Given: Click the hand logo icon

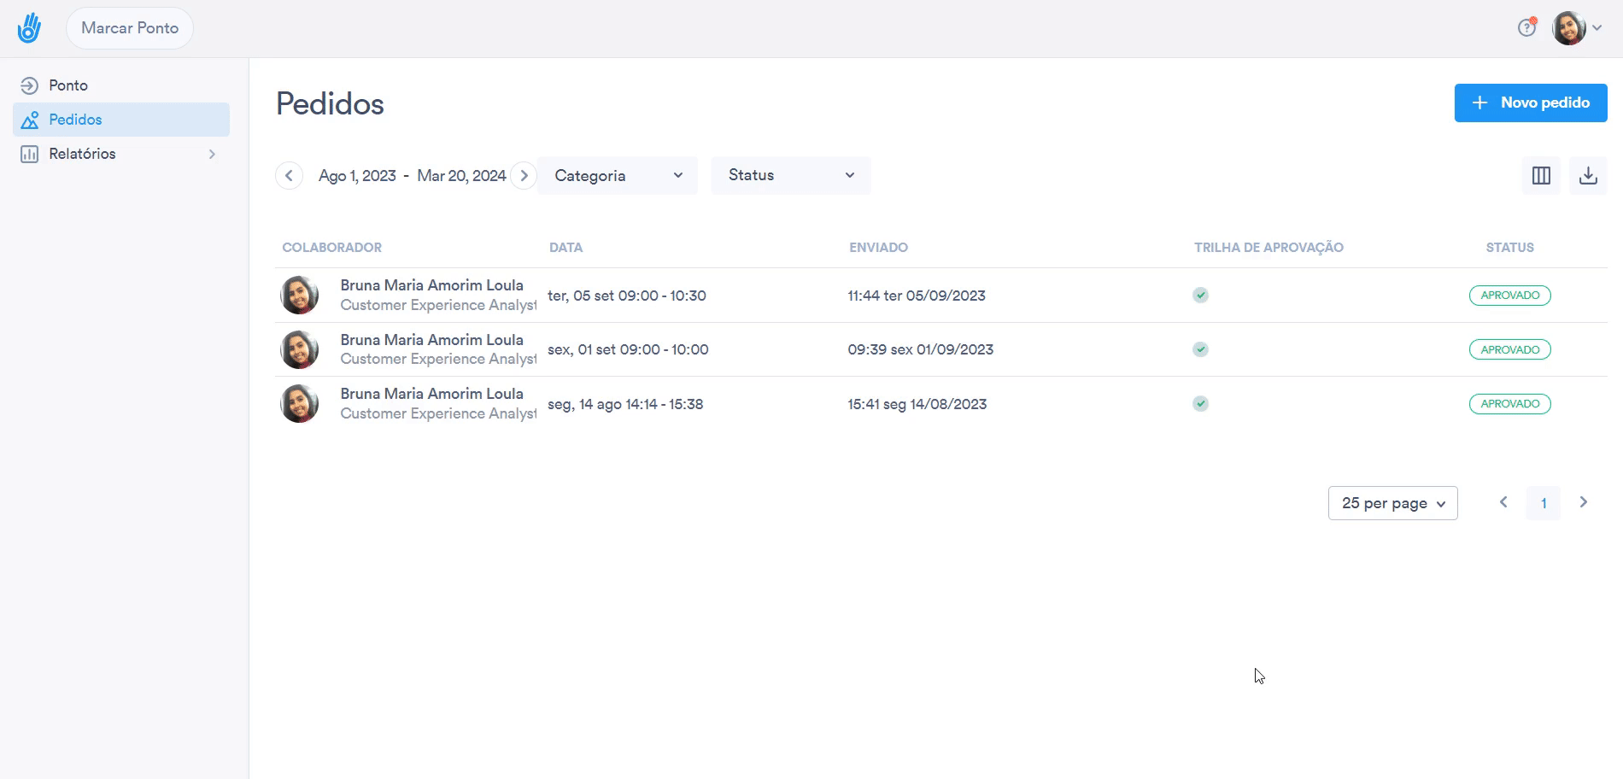Looking at the screenshot, I should point(29,28).
